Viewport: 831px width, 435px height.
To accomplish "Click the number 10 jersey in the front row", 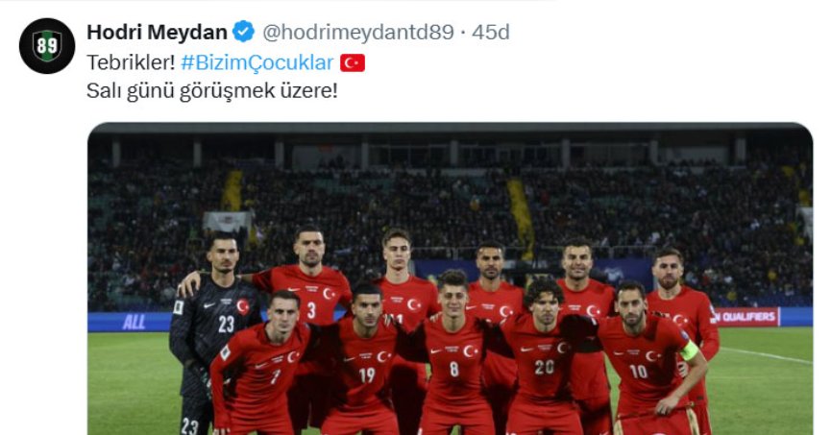I will point(638,372).
